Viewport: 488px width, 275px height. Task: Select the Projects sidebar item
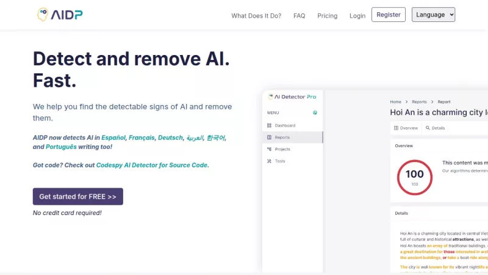(292, 149)
